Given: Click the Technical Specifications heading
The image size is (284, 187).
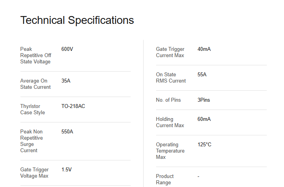Looking at the screenshot, I should tap(77, 20).
